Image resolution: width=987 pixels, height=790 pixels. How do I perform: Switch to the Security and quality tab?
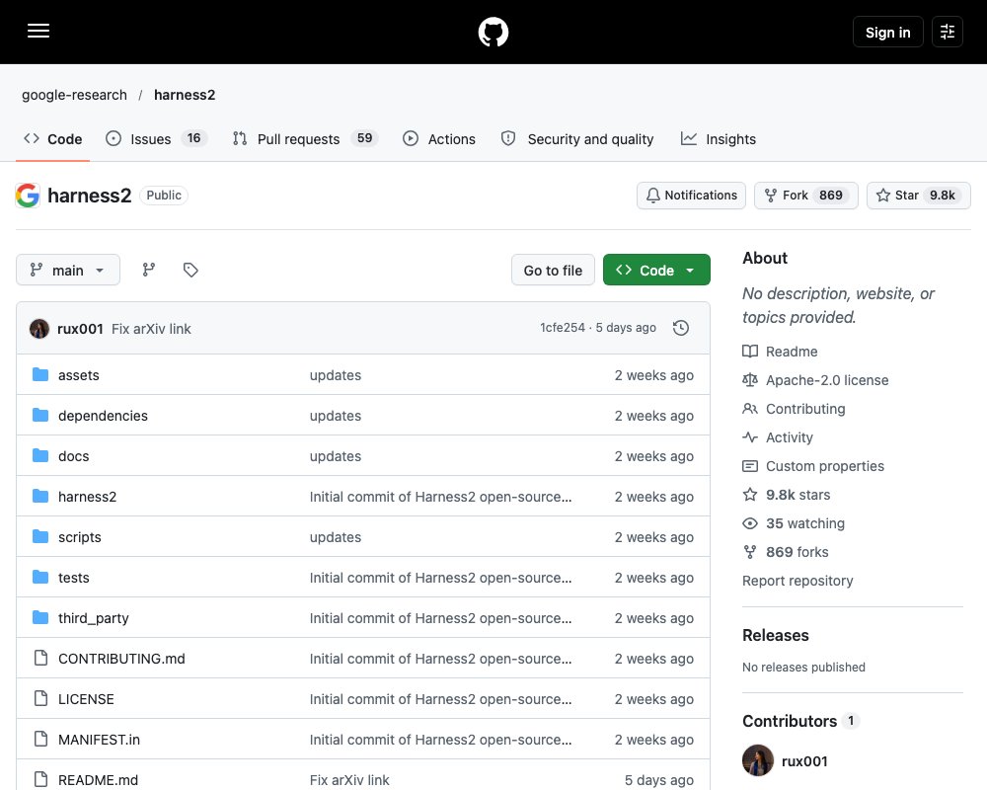pyautogui.click(x=577, y=139)
